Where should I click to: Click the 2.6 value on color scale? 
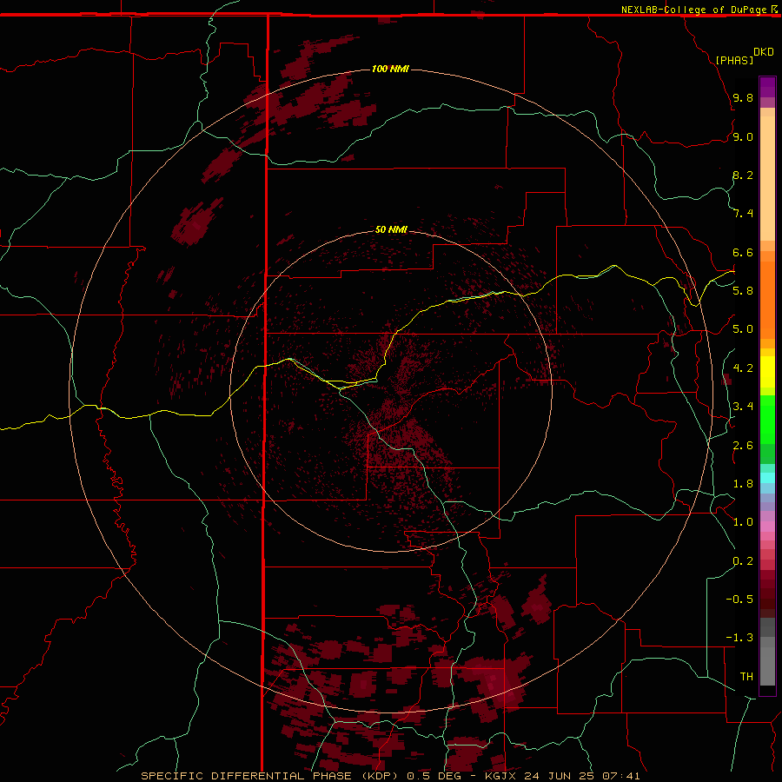pyautogui.click(x=743, y=445)
